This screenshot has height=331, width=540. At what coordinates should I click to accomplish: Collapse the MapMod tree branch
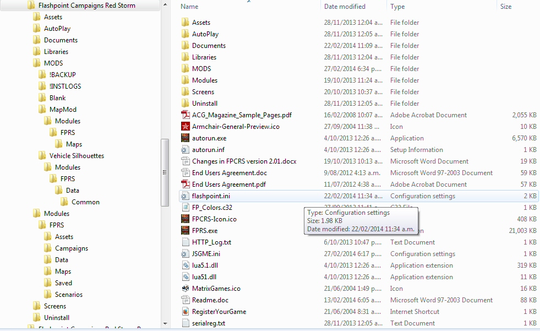33,109
